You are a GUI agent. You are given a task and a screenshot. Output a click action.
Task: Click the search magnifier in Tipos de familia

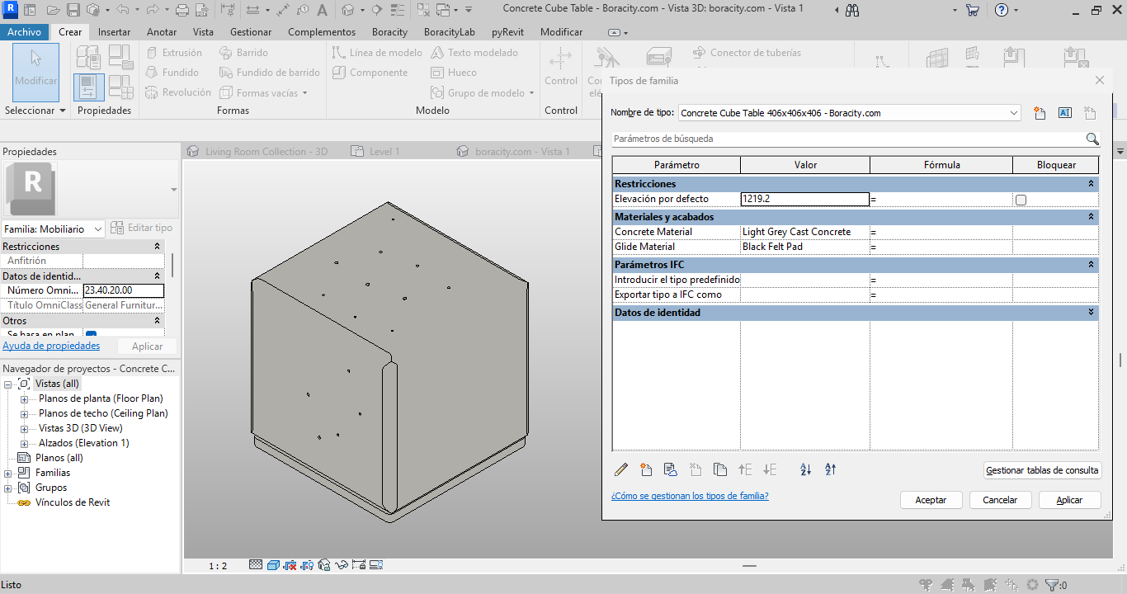(x=1092, y=139)
